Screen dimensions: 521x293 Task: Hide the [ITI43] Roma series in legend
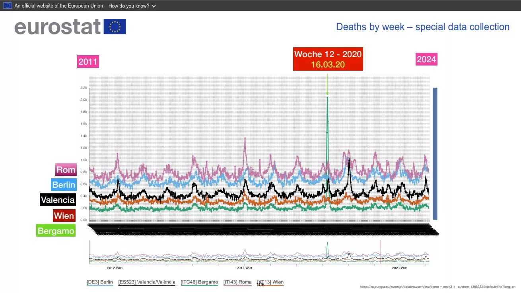tap(237, 282)
